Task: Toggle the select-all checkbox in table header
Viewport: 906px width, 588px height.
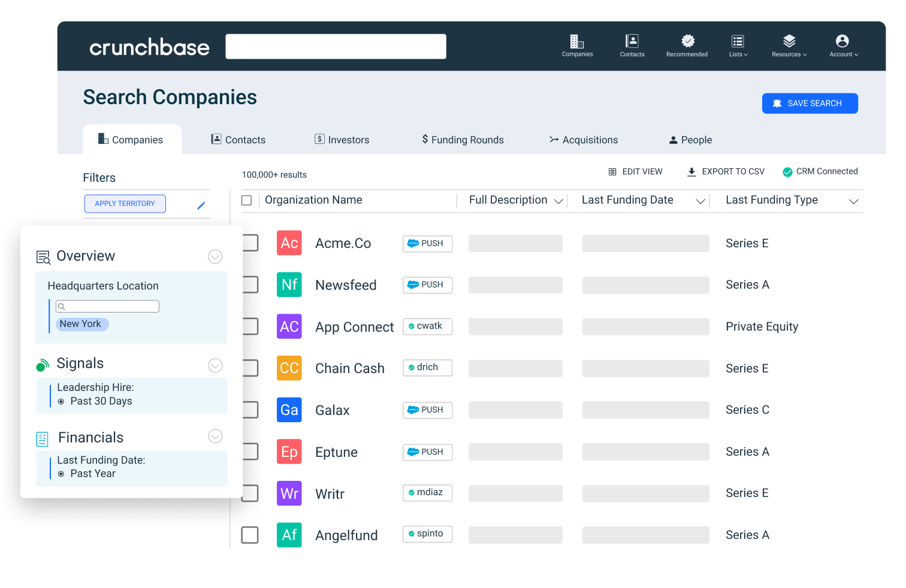Action: pyautogui.click(x=246, y=200)
